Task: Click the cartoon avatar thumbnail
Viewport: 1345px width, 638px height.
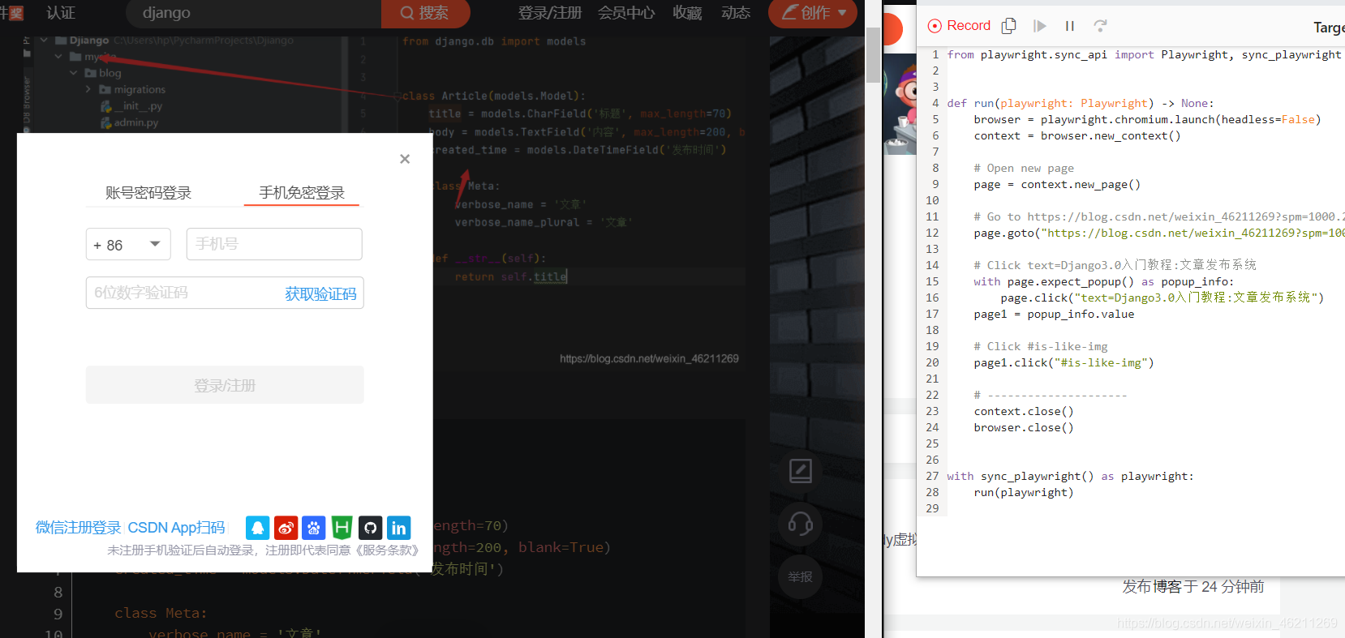Action: (900, 105)
